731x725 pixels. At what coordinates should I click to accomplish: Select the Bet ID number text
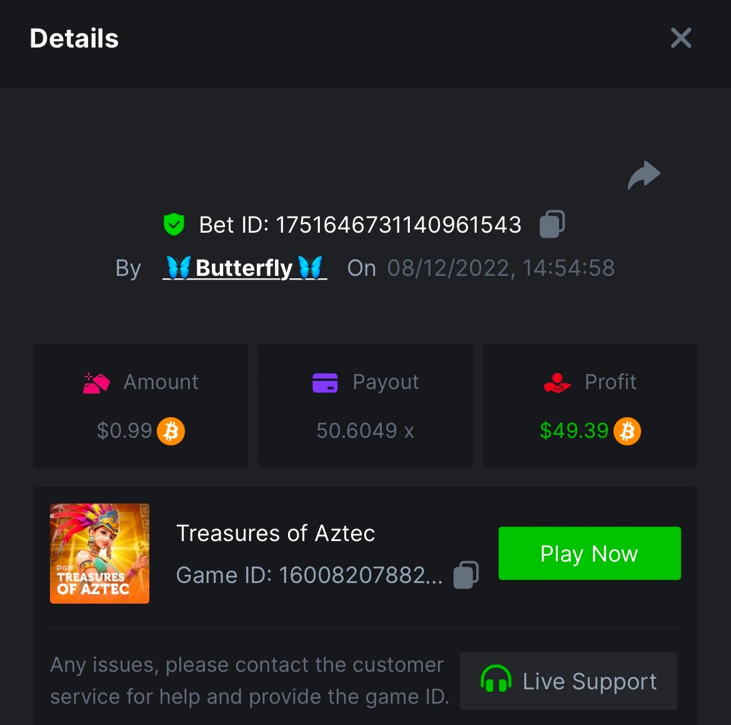[x=398, y=225]
